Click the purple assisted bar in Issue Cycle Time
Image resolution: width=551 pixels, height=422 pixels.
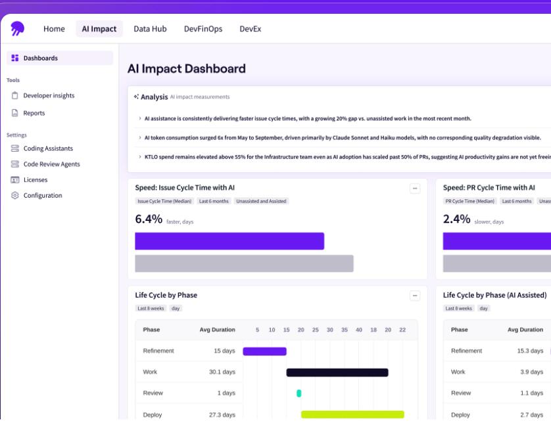229,241
